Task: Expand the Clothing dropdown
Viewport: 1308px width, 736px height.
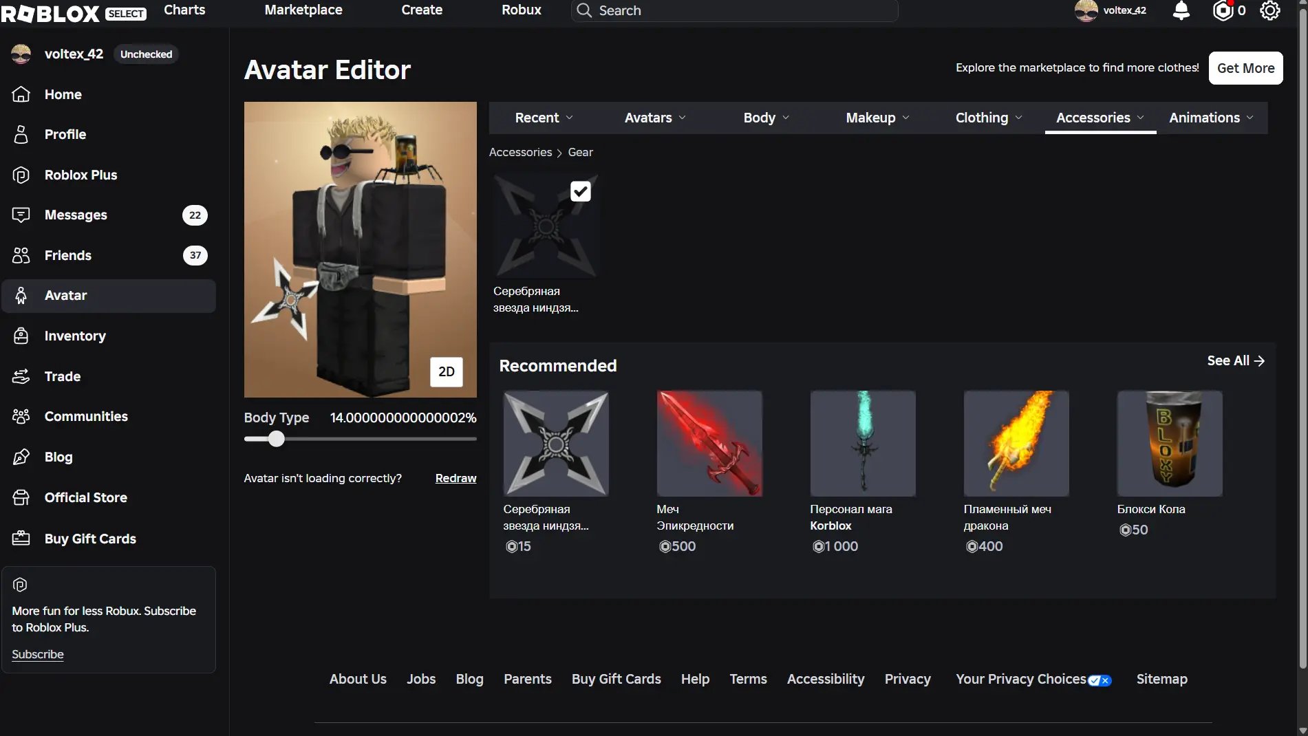Action: pyautogui.click(x=989, y=118)
